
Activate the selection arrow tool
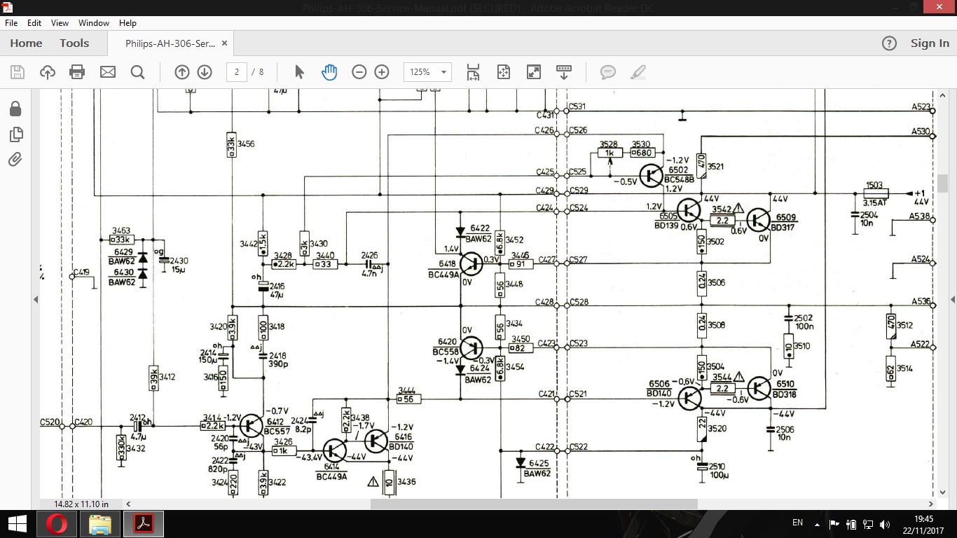coord(299,72)
